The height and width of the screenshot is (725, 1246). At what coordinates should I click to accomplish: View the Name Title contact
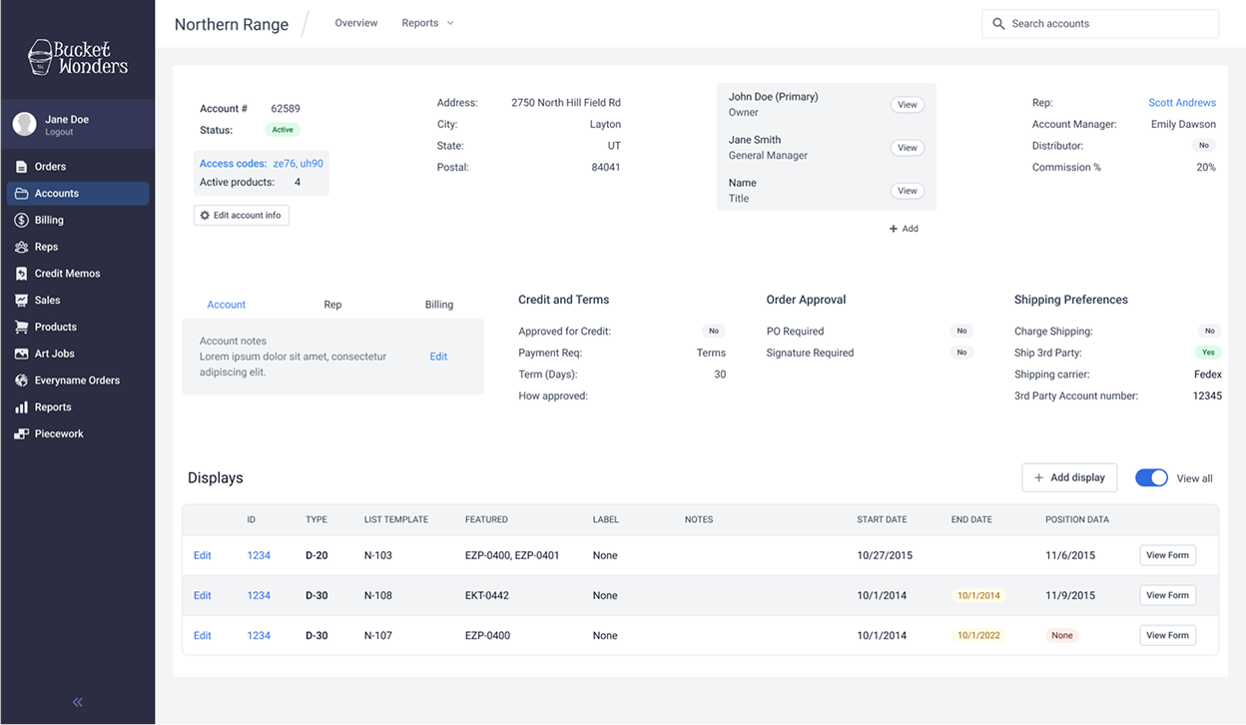907,191
